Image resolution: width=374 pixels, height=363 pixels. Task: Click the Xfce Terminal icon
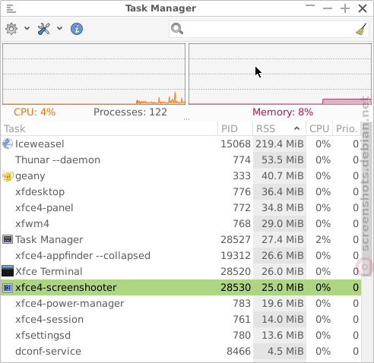pos(8,271)
